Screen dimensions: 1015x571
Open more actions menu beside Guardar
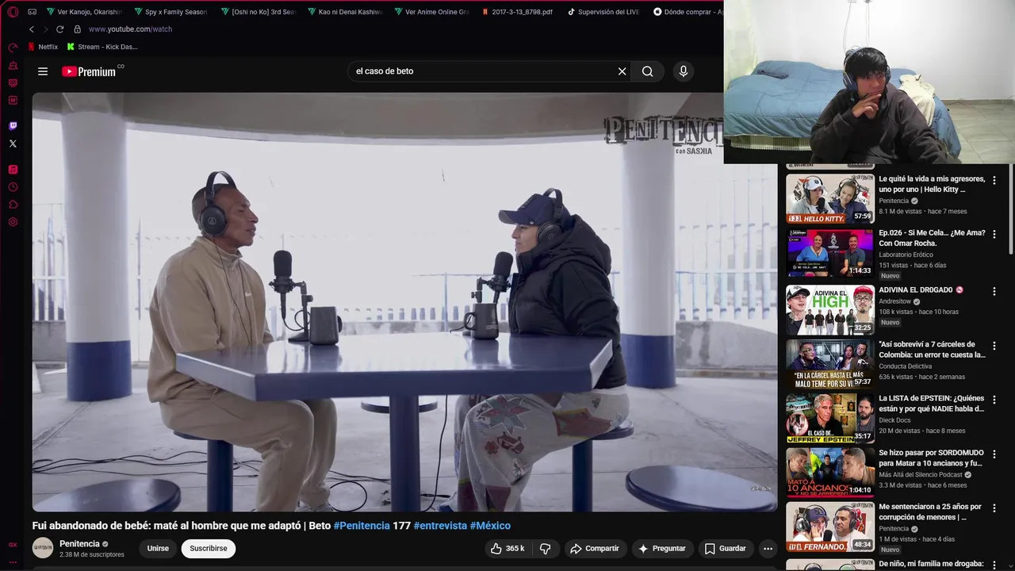(x=768, y=548)
